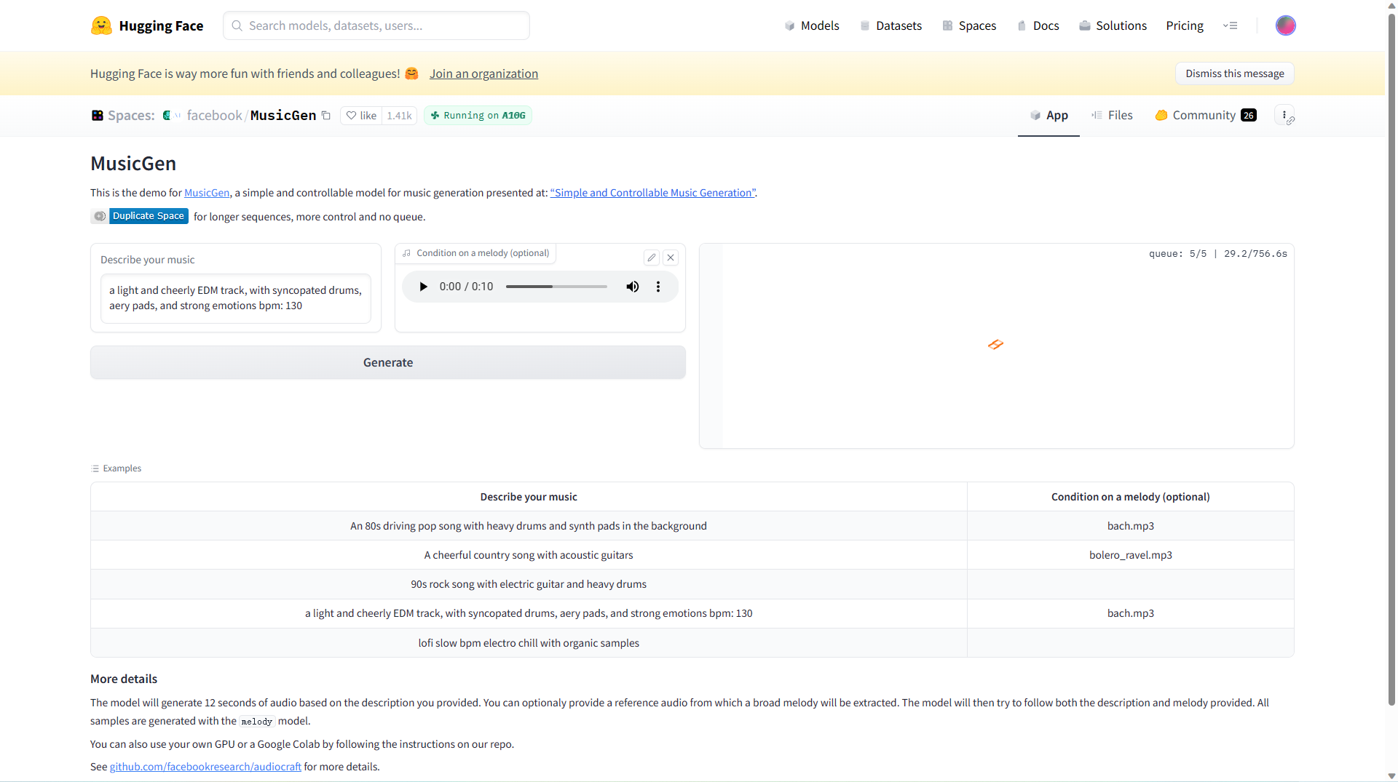Screen dimensions: 1398x782
Task: Expand the additional navigation menu icon
Action: (1230, 25)
